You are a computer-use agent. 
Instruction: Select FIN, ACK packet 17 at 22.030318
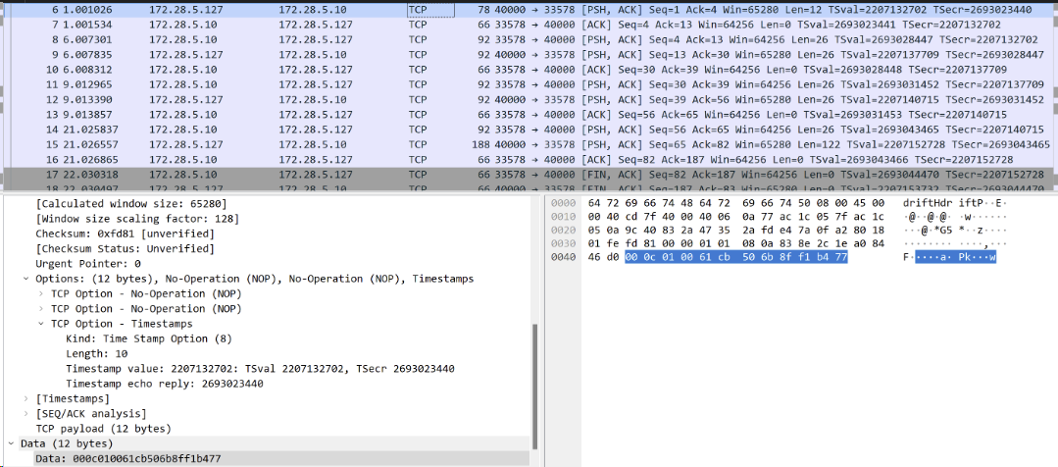(x=529, y=174)
